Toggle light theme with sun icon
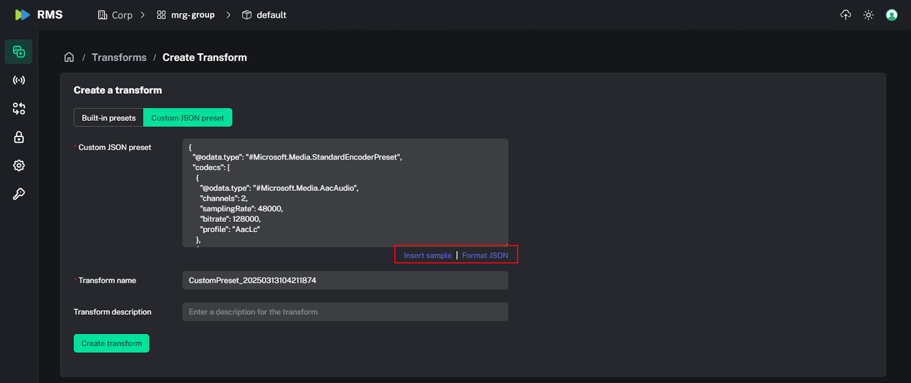911x383 pixels. coord(868,15)
